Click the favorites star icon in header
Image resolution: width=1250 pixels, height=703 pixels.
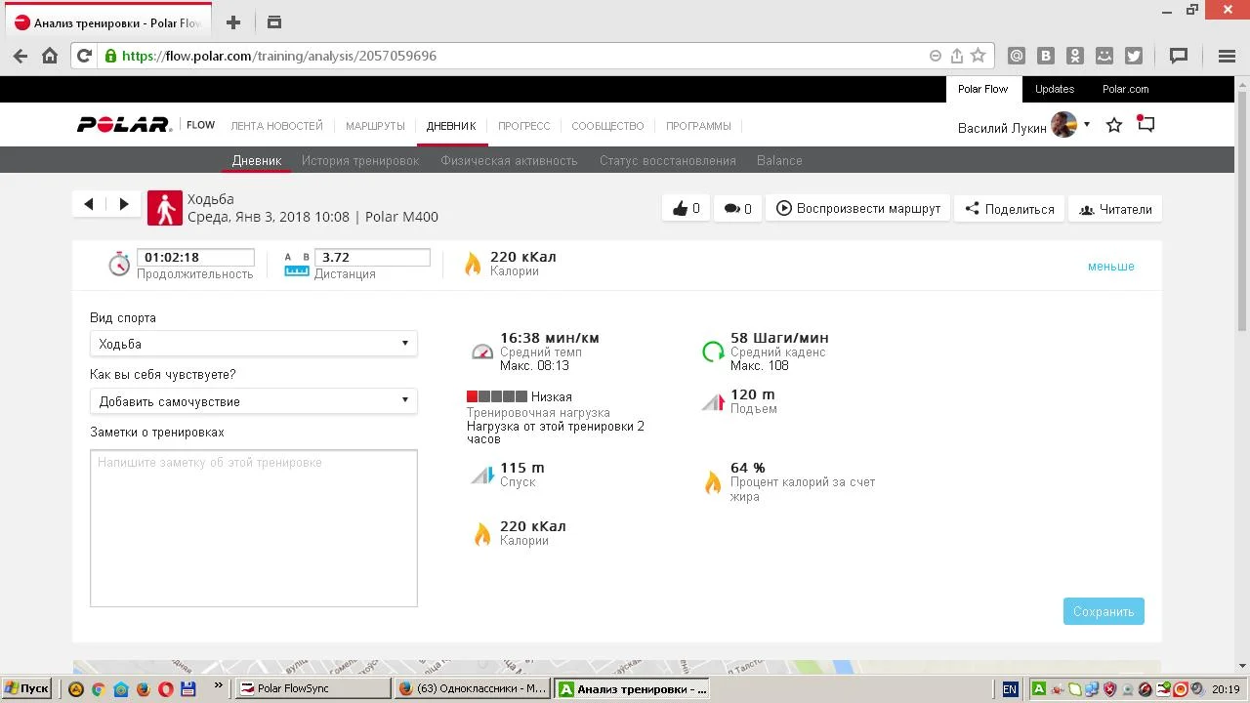(1114, 125)
